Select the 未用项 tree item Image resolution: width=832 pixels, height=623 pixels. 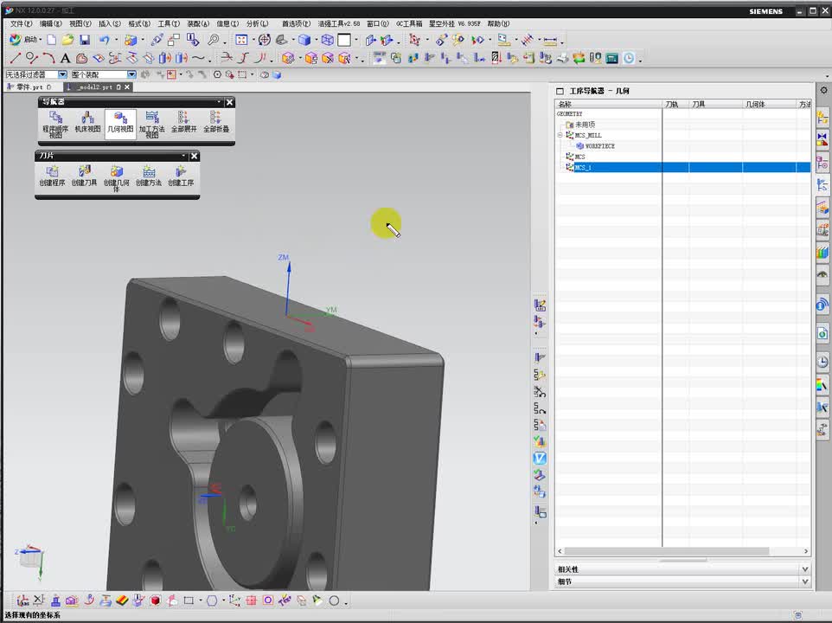[x=584, y=125]
